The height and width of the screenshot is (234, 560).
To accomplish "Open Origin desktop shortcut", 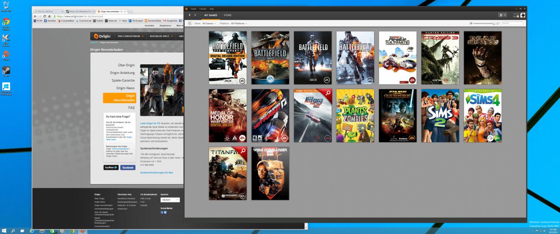I will point(6,56).
